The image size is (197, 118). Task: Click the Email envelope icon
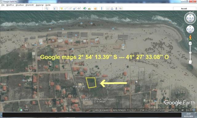108,8
